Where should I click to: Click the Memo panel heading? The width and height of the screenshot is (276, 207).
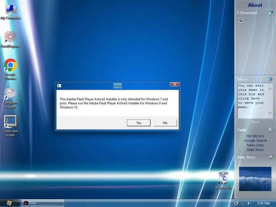(x=242, y=79)
